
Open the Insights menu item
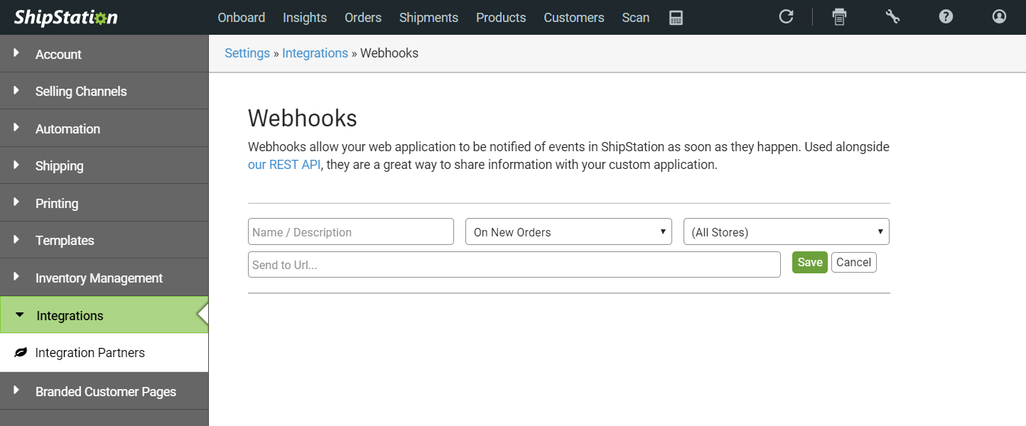tap(305, 18)
